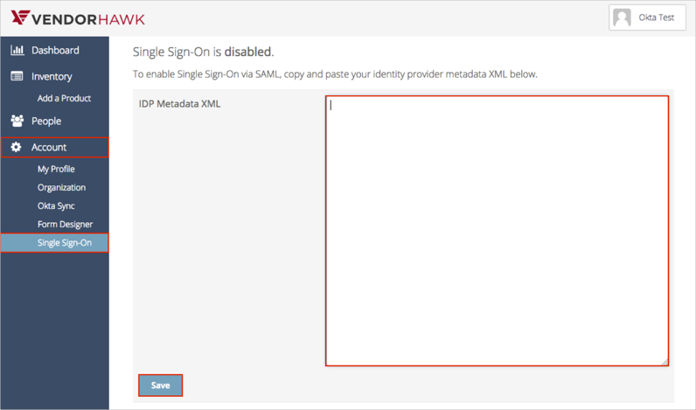Open the People section
The width and height of the screenshot is (696, 410).
(46, 121)
